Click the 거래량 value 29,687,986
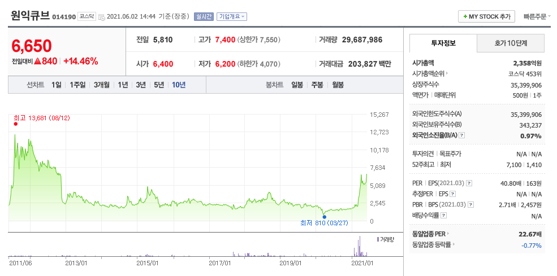This screenshot has width=557, height=276. tap(362, 40)
